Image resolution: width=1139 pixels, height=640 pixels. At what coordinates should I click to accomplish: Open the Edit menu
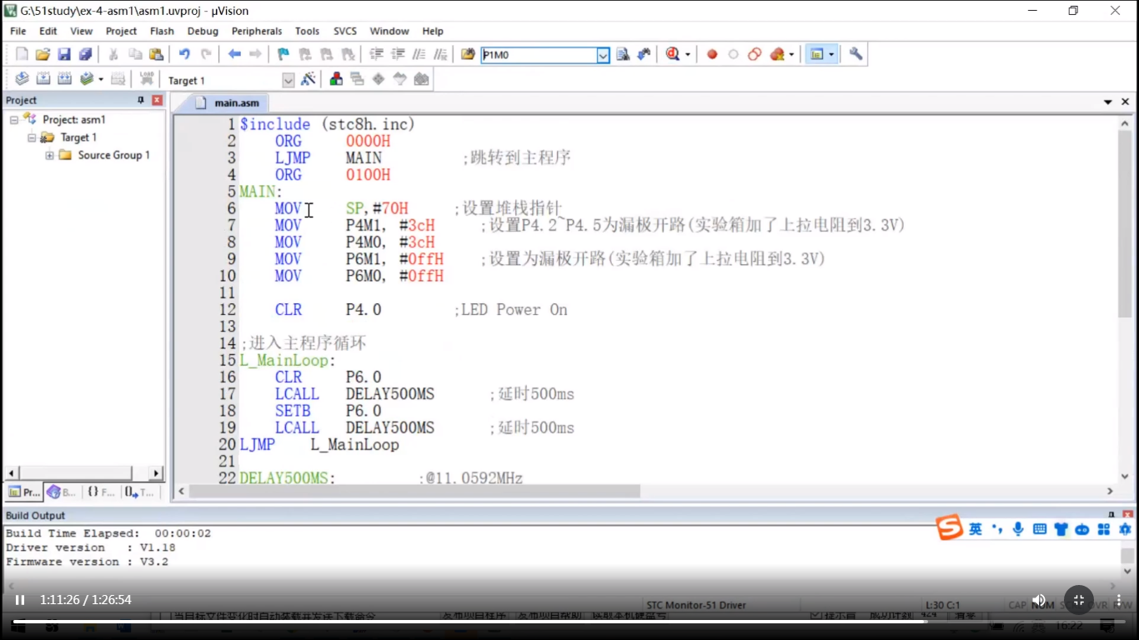48,31
